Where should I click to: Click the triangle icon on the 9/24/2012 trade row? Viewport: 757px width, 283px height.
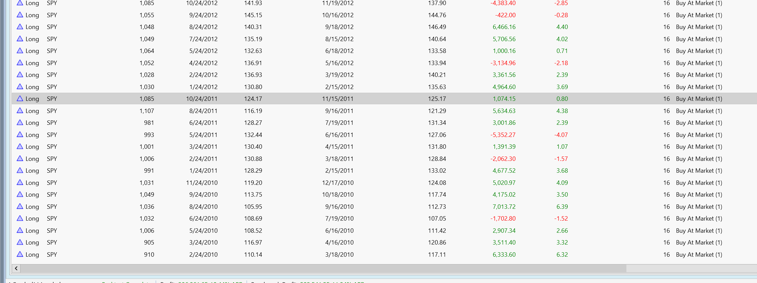click(20, 15)
